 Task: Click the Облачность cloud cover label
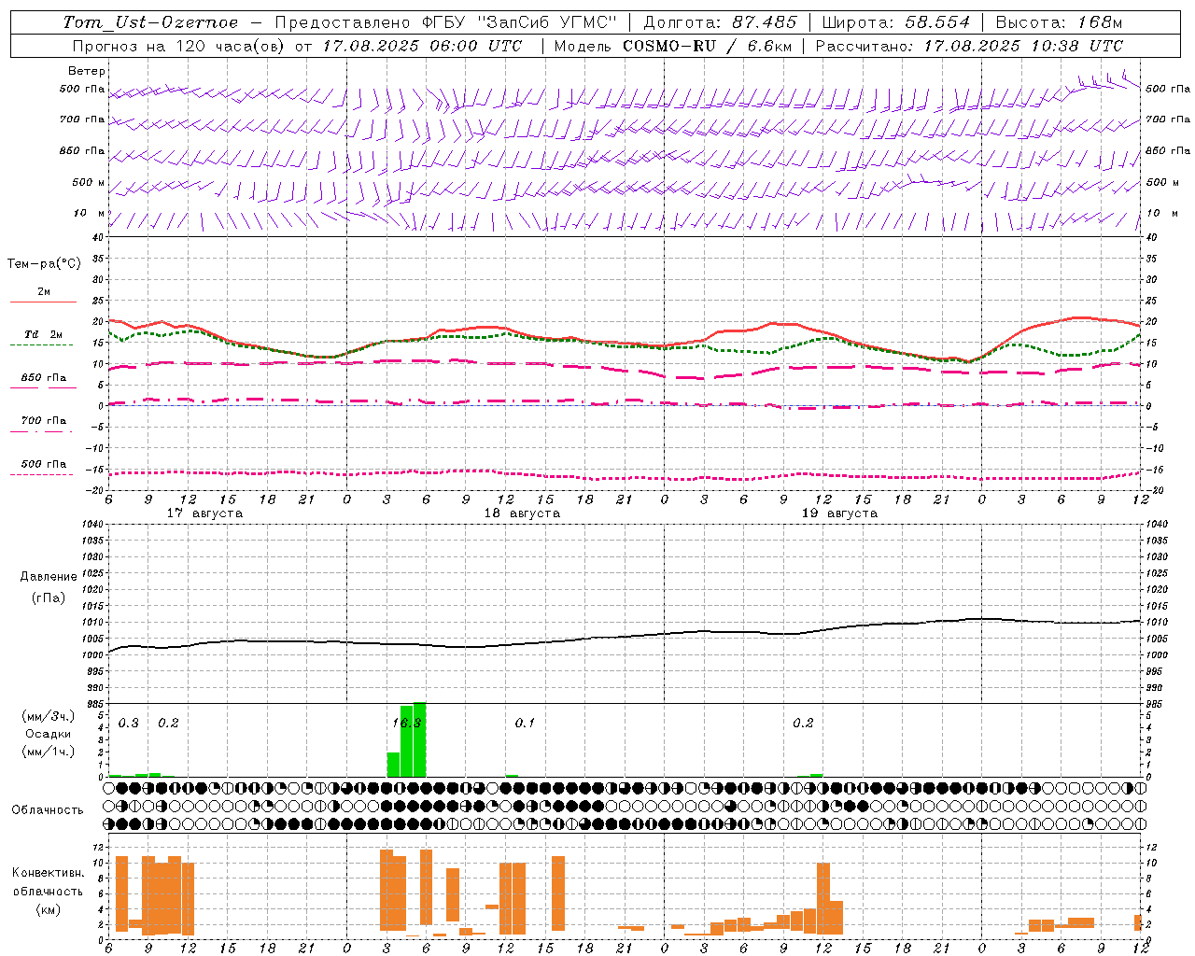[48, 810]
